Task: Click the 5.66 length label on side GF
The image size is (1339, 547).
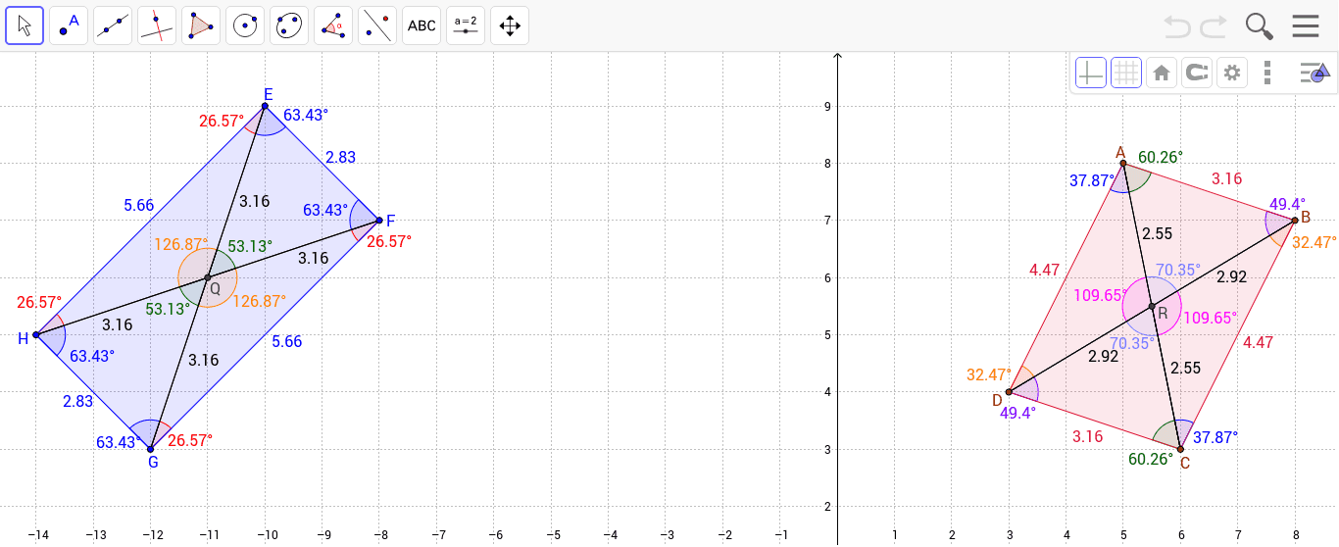Action: coord(287,341)
